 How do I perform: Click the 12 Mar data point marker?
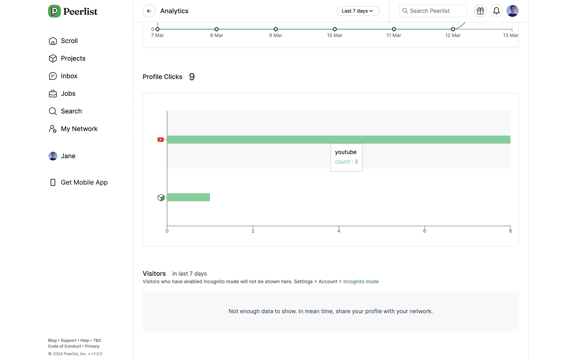coord(453,29)
